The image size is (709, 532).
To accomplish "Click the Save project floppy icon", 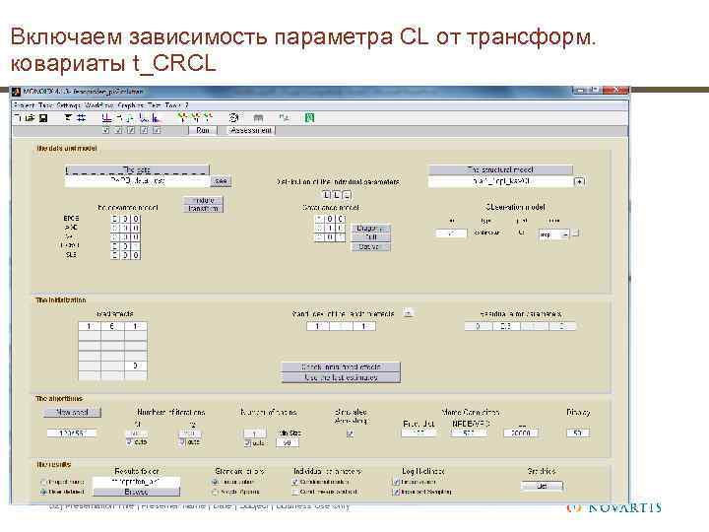I will coord(43,118).
